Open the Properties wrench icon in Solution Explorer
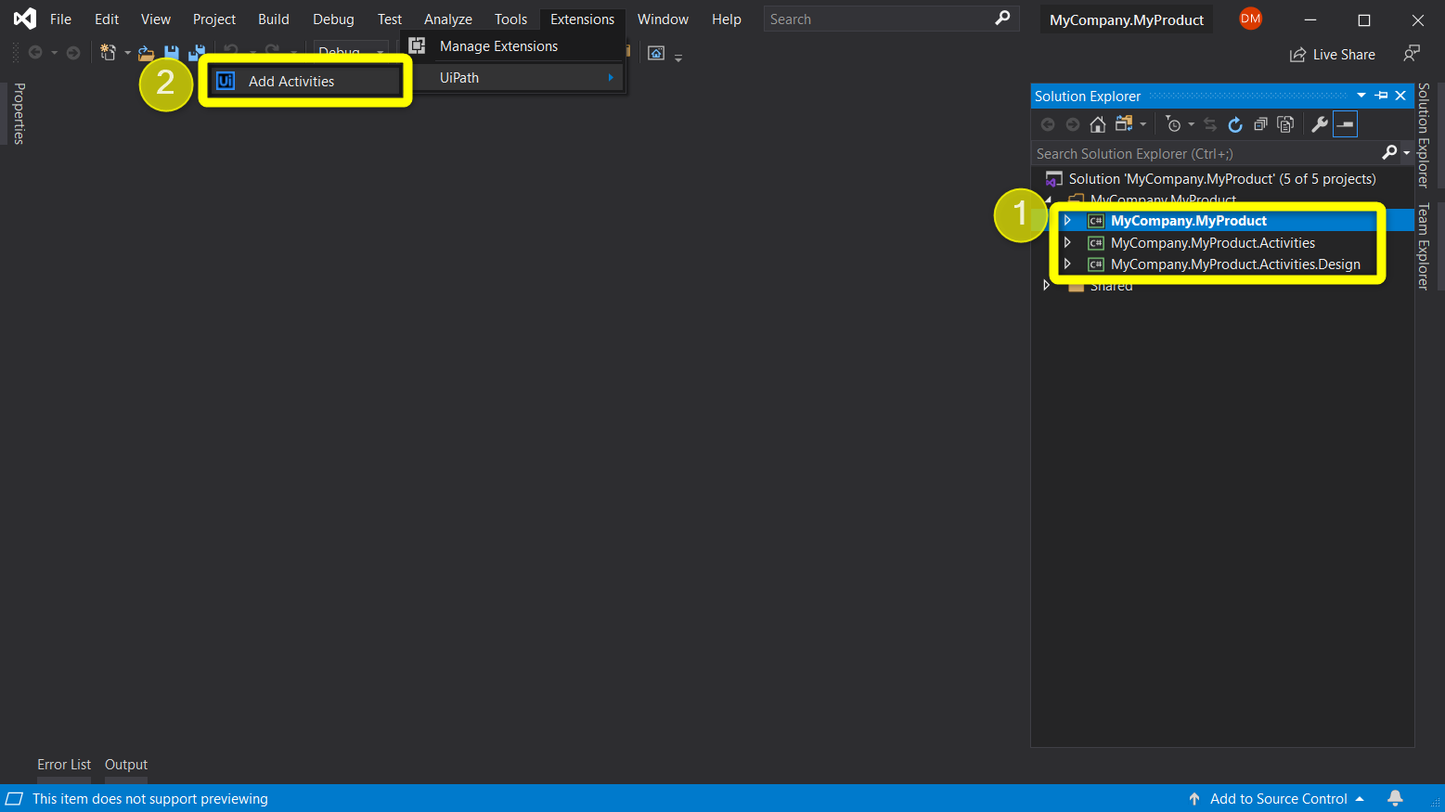Screen dimensions: 1445x812 [1319, 123]
